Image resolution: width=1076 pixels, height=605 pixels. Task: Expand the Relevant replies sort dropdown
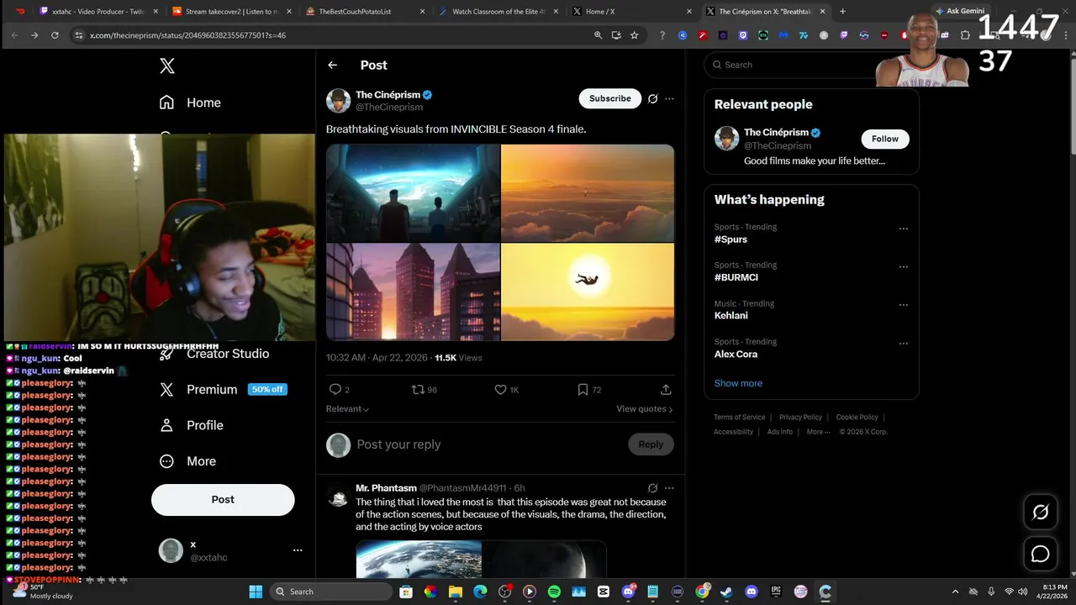(x=347, y=409)
